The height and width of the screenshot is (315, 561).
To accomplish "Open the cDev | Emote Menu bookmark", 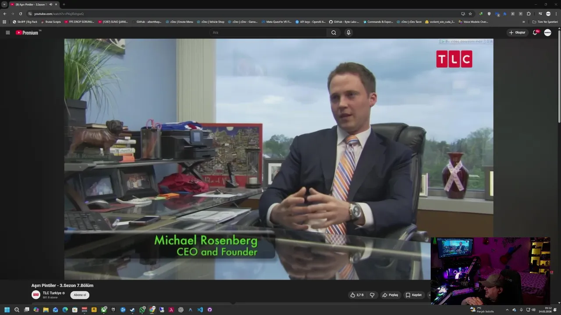I will point(180,22).
